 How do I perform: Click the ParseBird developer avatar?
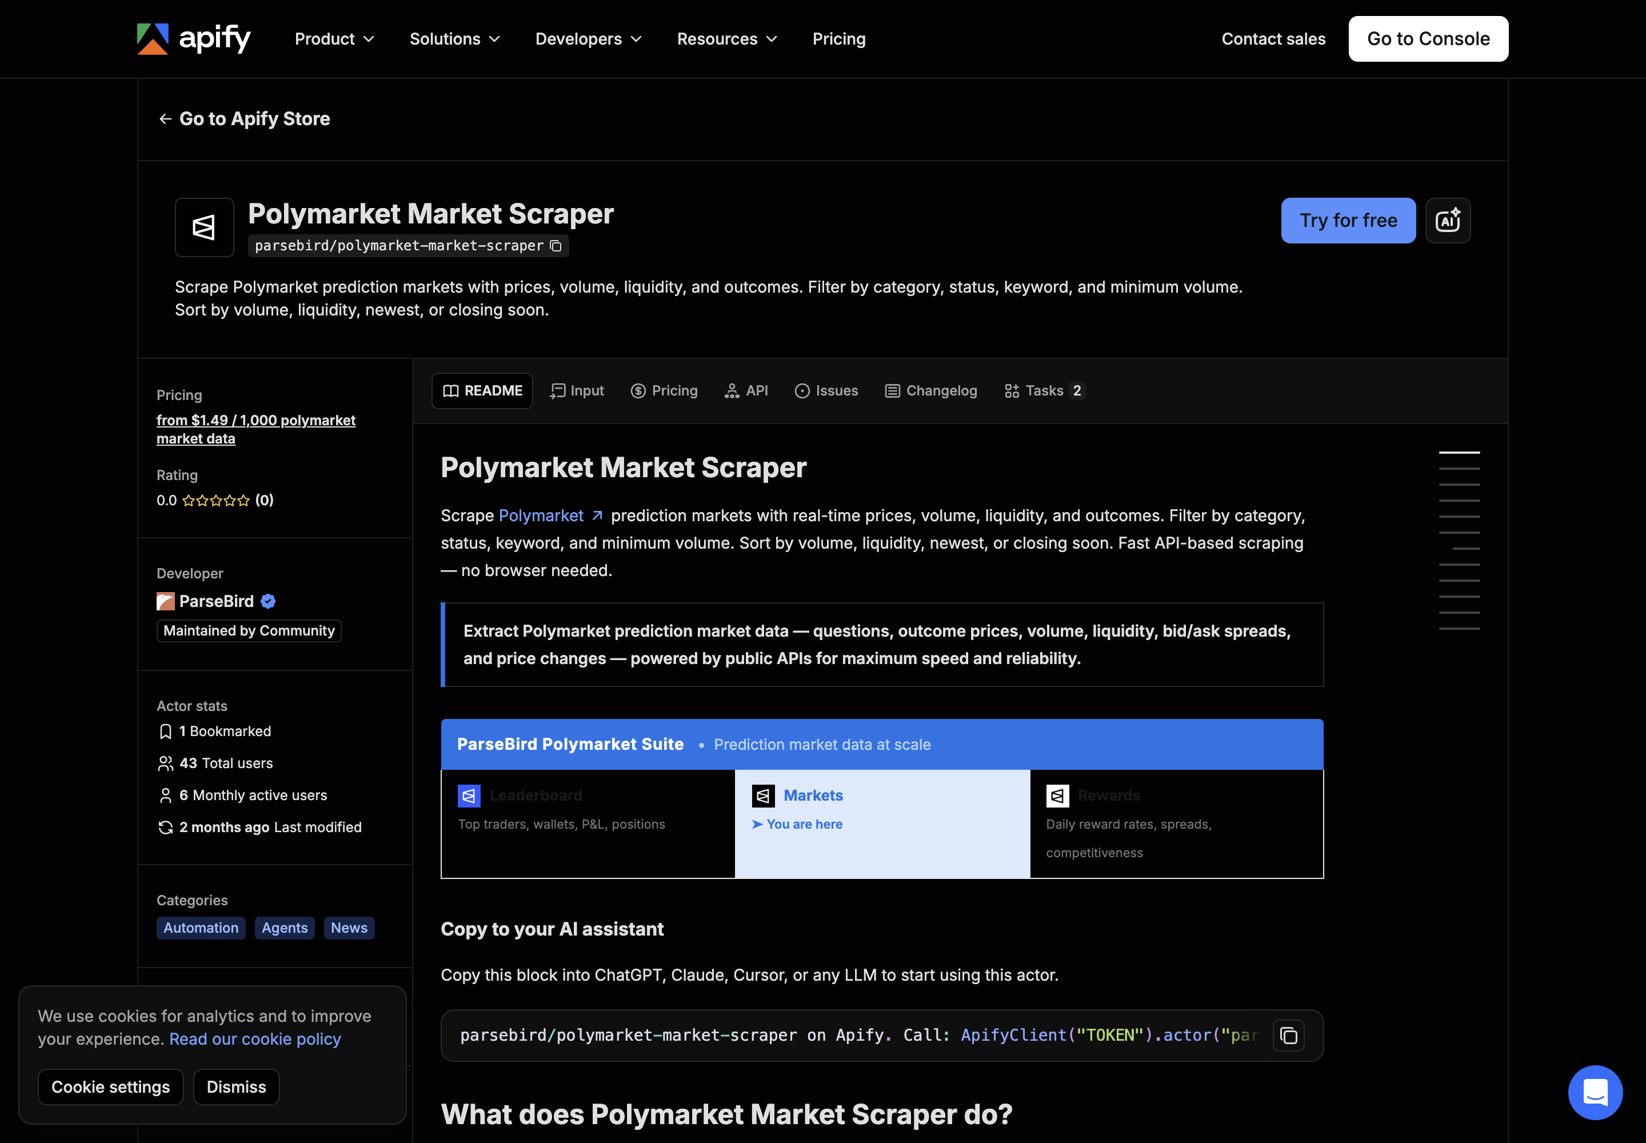click(x=166, y=601)
